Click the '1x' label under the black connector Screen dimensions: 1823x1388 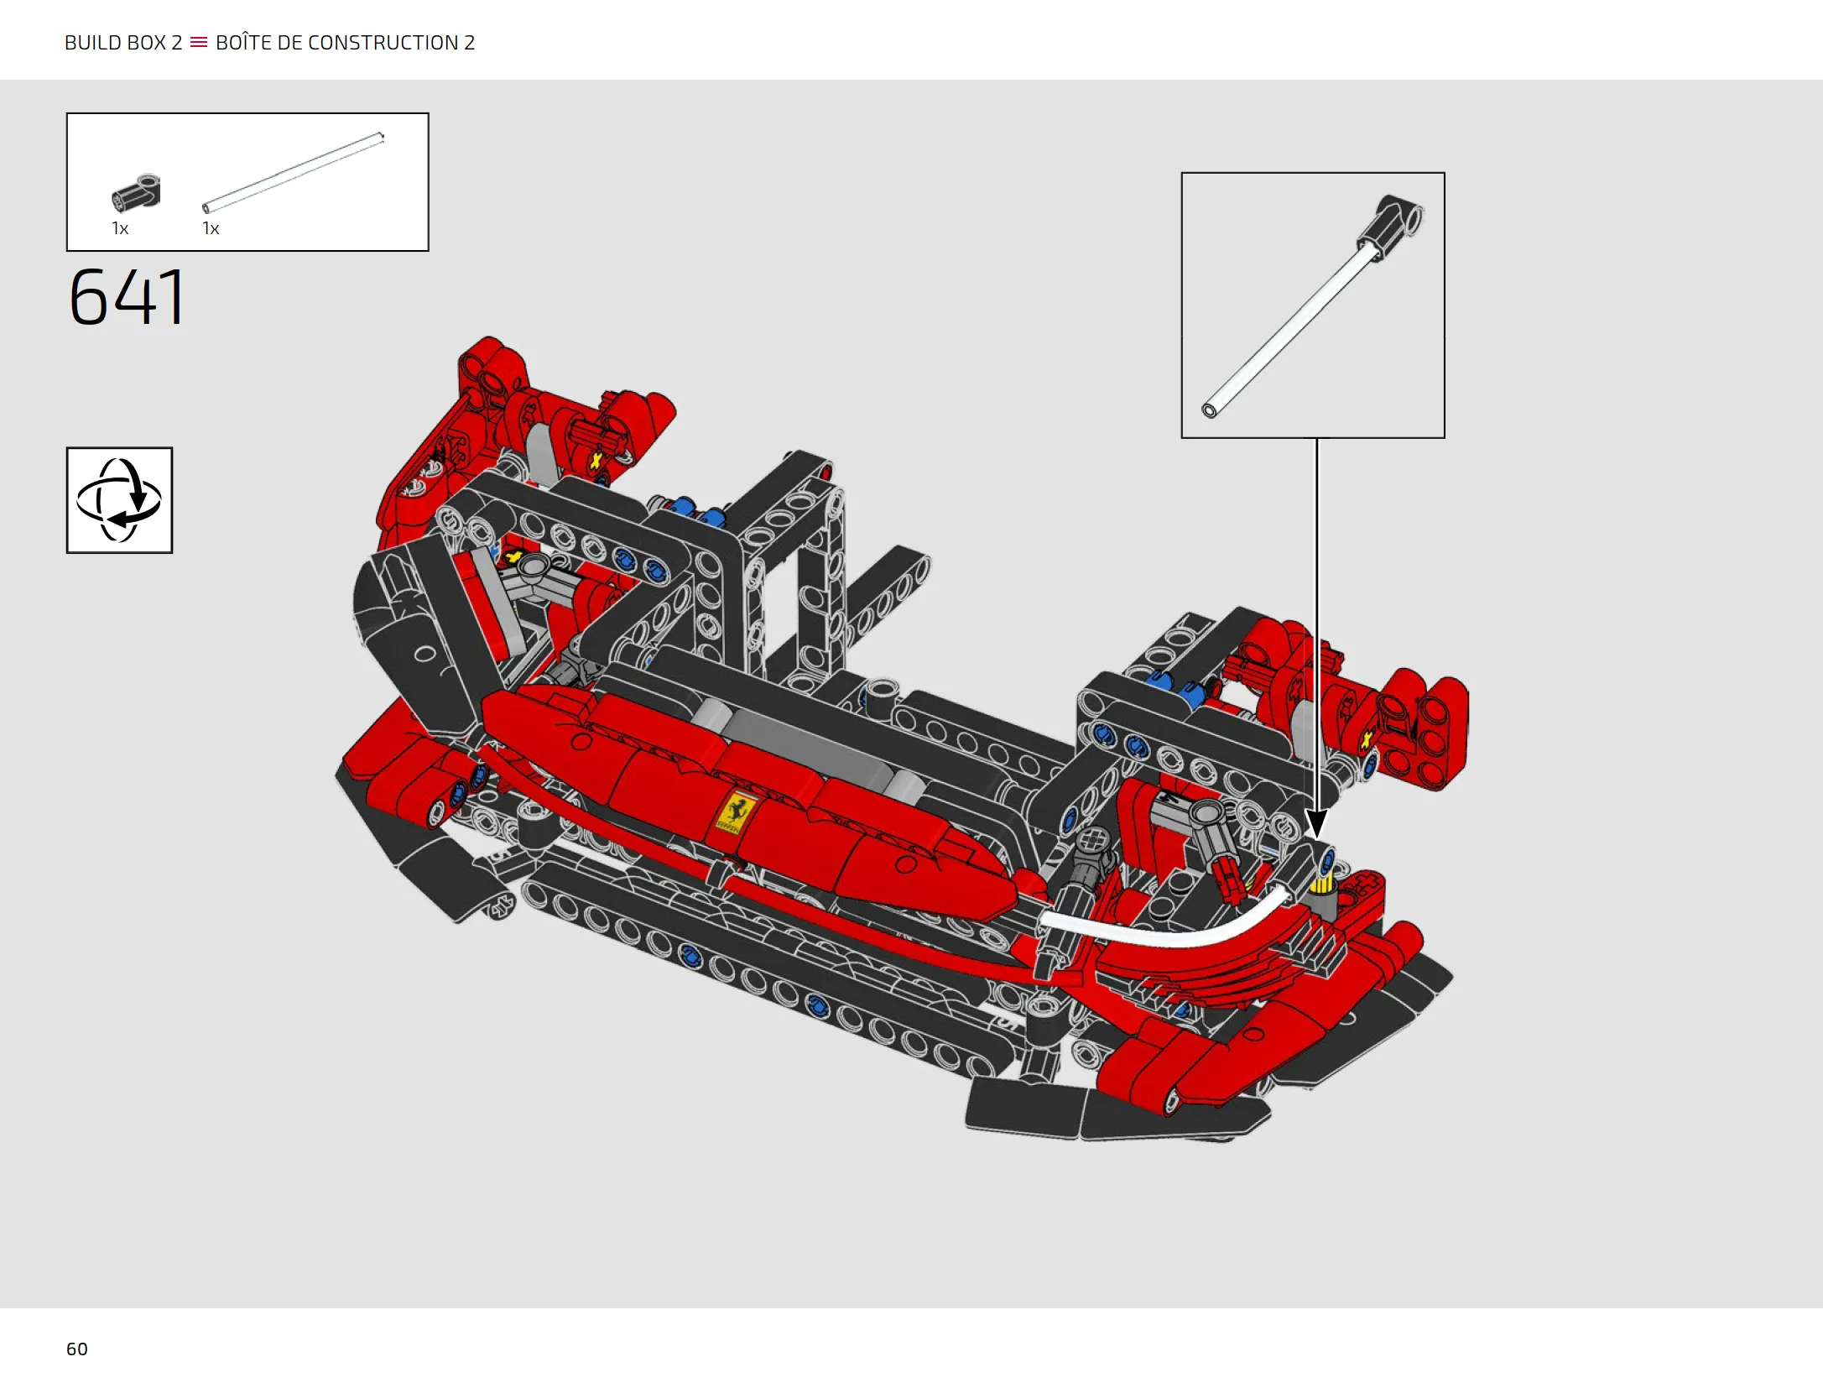click(120, 228)
